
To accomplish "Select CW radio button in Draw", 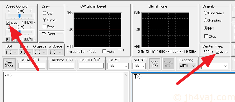I will coord(44,13).
